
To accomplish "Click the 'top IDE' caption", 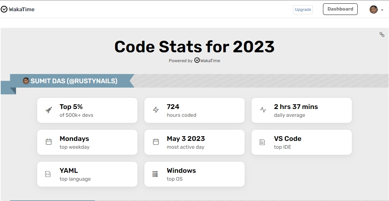I will [282, 147].
